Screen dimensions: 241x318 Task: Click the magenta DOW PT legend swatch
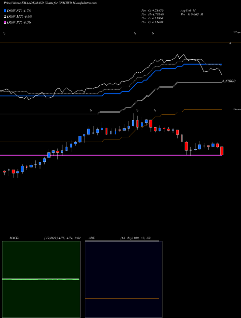coord(5,22)
